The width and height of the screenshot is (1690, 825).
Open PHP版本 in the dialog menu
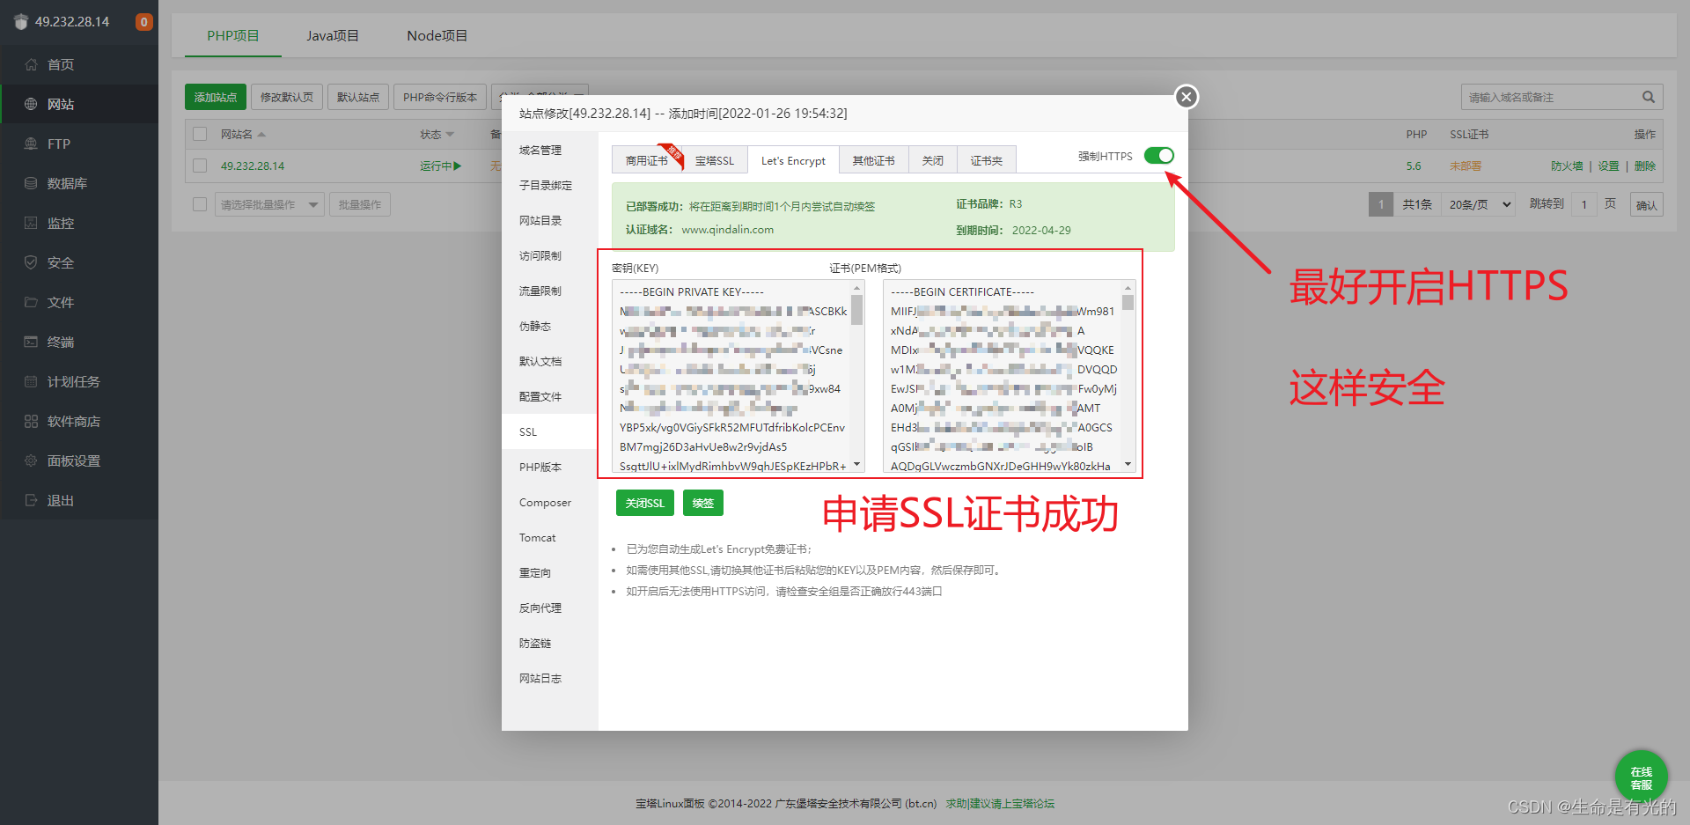click(x=550, y=467)
